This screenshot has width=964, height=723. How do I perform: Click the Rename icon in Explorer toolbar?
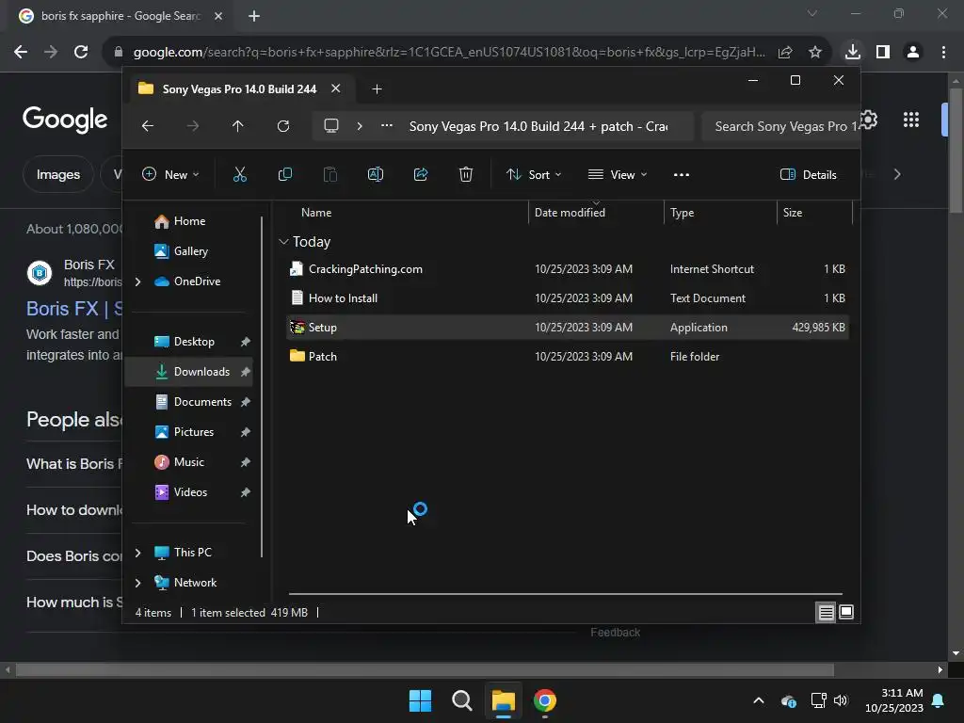[x=376, y=174]
